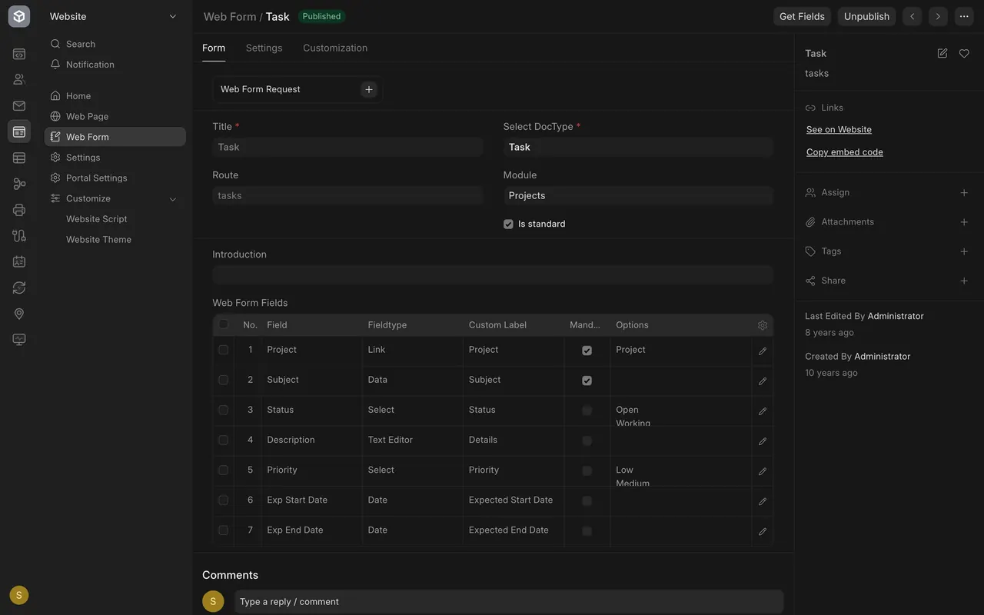Open the mail envelope icon in the left rail

click(x=19, y=106)
